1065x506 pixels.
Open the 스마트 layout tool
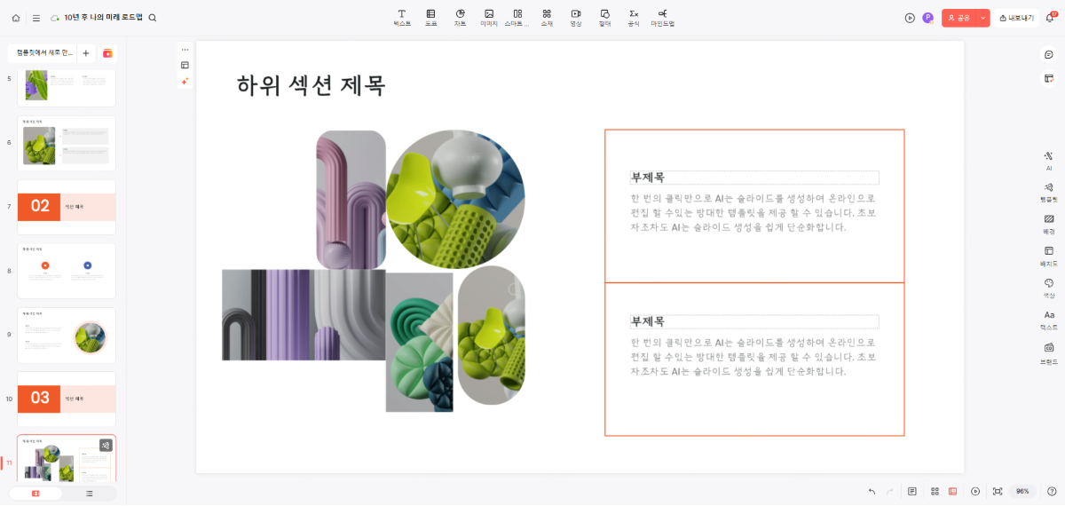pos(517,18)
